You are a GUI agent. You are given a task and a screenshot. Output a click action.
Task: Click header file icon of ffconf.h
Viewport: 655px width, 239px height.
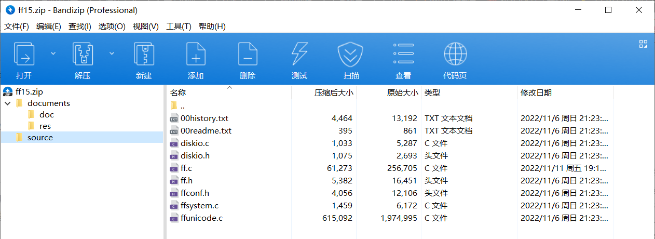(174, 193)
